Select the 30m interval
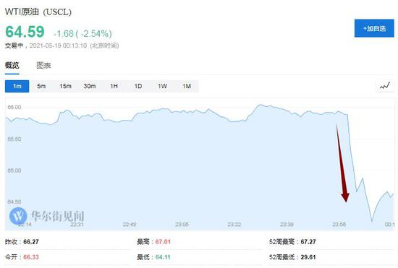The width and height of the screenshot is (398, 268). coord(90,86)
